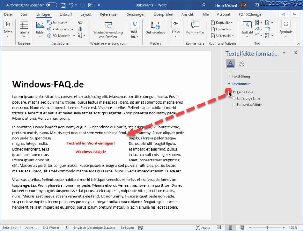Click the zoom out minus button
Viewport: 303px width, 231px height.
(250, 227)
